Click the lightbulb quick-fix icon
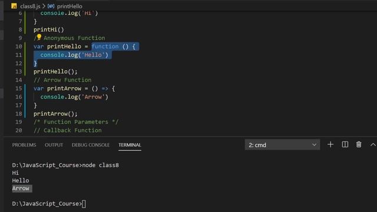The height and width of the screenshot is (212, 377). [x=39, y=37]
